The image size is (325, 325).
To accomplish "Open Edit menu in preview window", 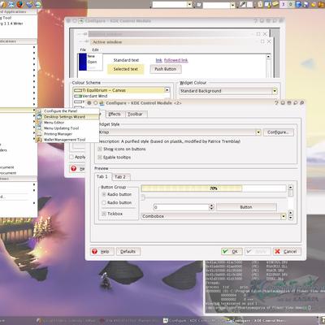I will click(x=95, y=50).
